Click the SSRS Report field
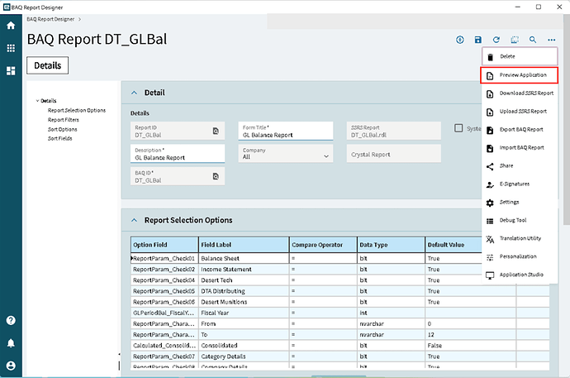Screen dimensions: 570x378 point(394,131)
